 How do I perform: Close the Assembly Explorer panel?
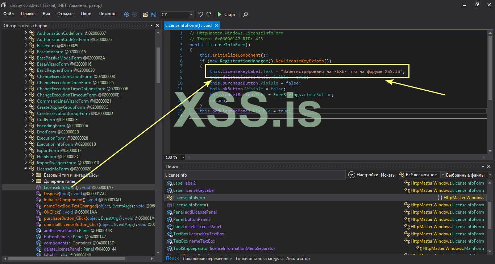coord(157,26)
